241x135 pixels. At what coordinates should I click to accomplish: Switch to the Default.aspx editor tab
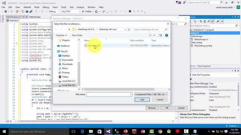point(35,17)
